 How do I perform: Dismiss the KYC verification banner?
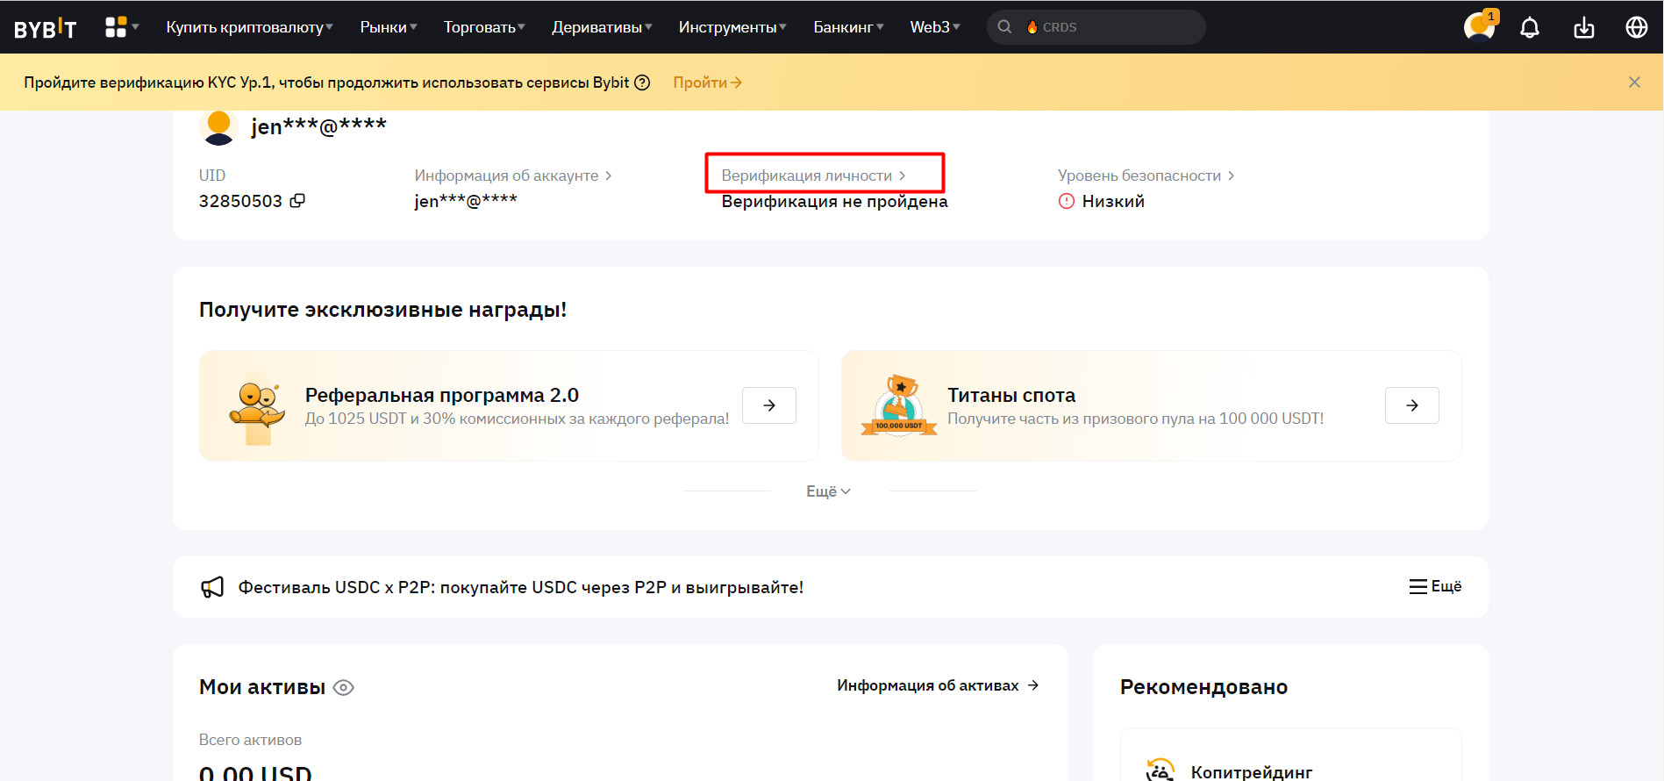pos(1634,82)
